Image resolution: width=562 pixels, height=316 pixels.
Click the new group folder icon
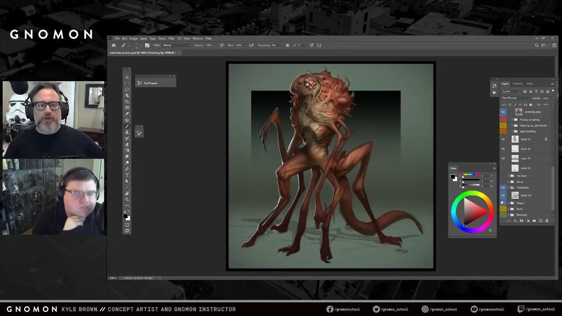(x=534, y=221)
